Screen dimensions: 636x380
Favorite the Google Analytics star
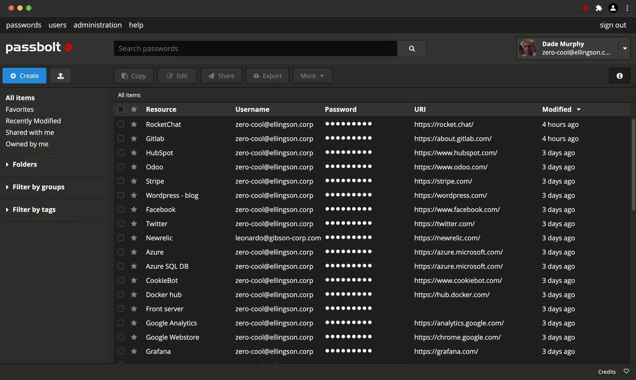tap(134, 323)
